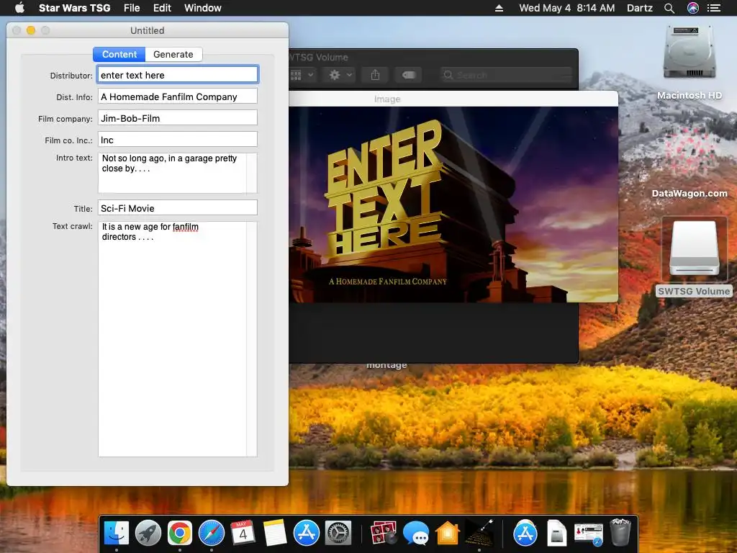
Task: Open the Window menu
Action: tap(202, 8)
